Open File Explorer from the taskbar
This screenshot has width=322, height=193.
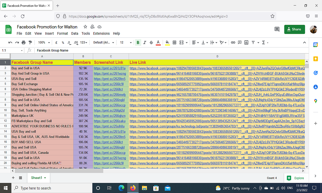click(x=144, y=188)
